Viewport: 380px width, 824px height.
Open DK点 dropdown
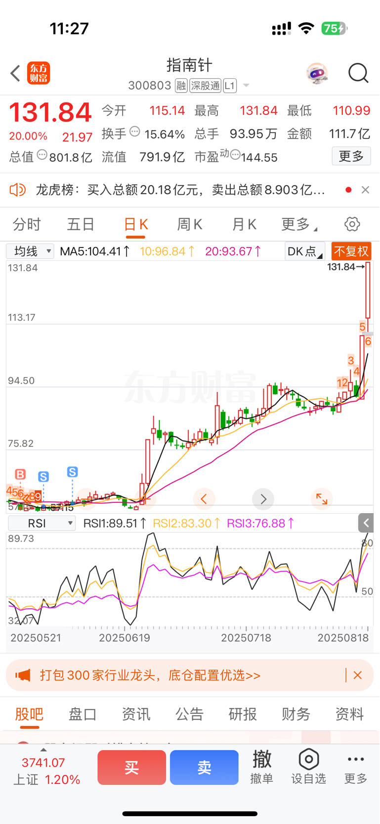click(305, 251)
